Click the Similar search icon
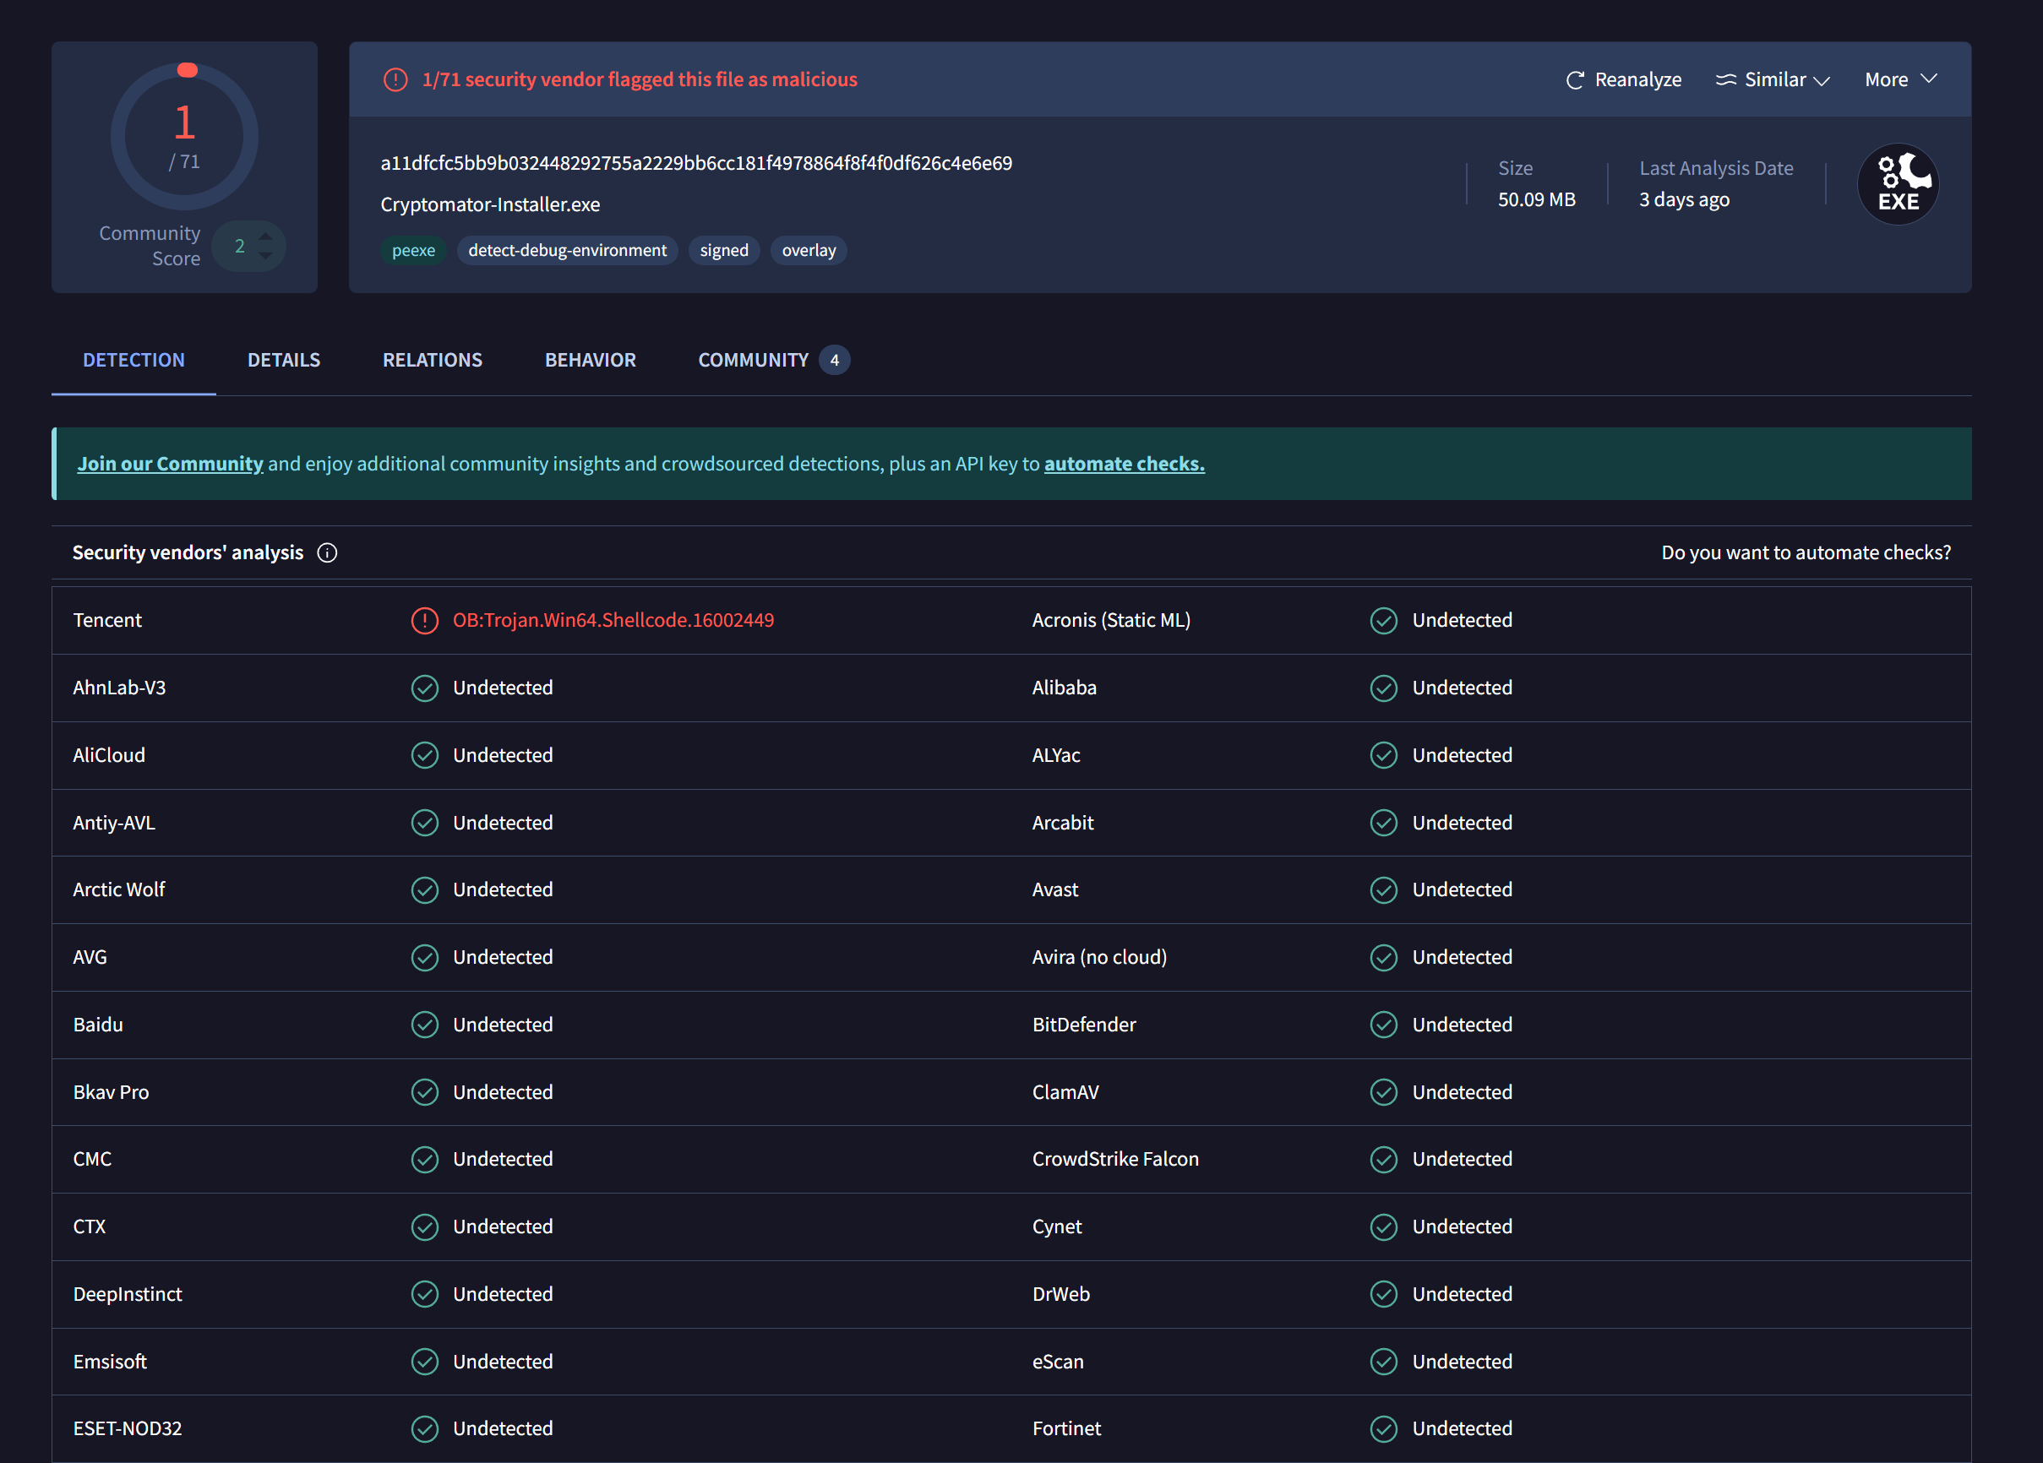Screen dimensions: 2043x1463 (x=1725, y=80)
